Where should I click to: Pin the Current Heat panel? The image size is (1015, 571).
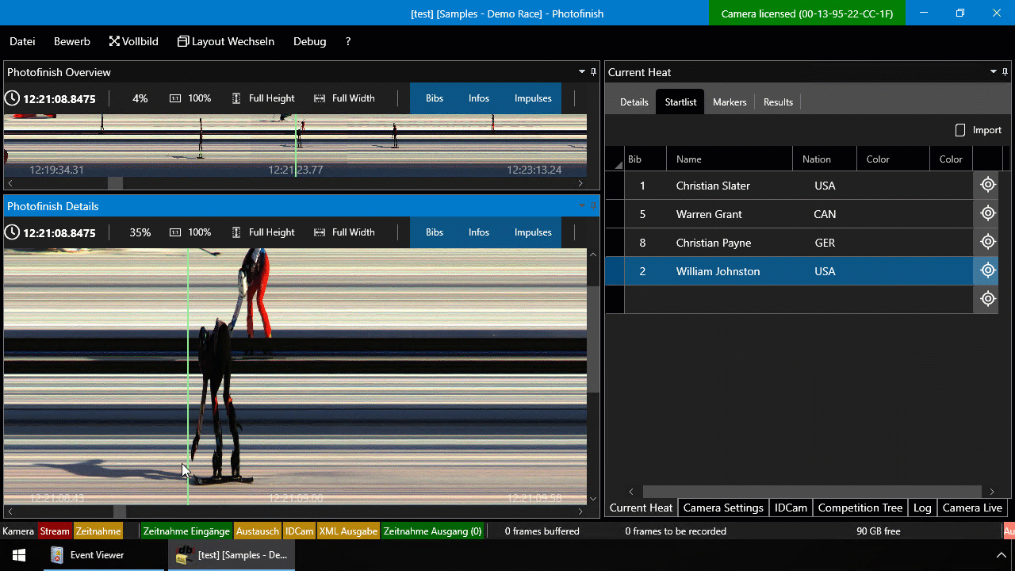tap(1006, 72)
